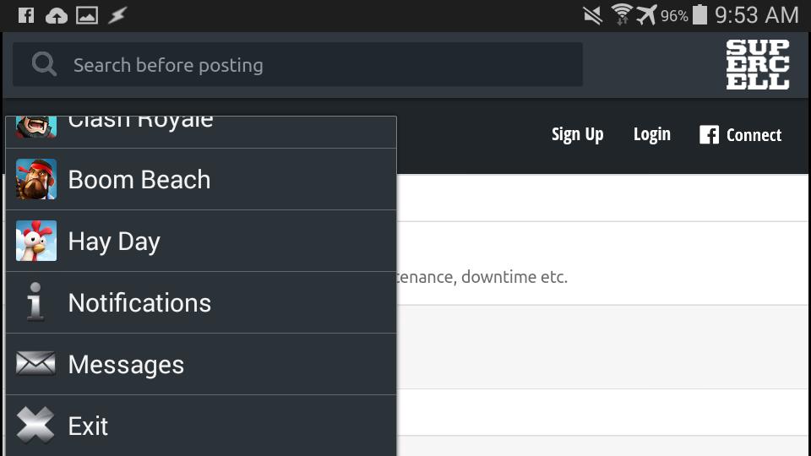Select Boom Beach menu entry

coord(139,179)
